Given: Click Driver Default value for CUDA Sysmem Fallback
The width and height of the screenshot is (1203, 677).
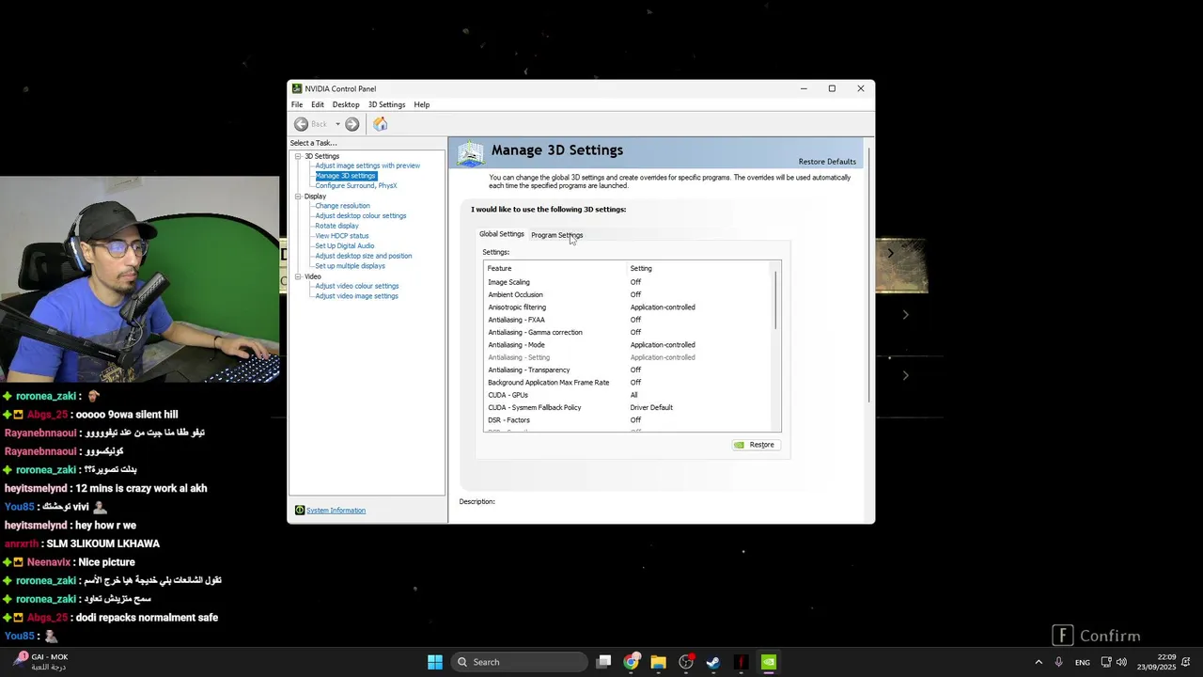Looking at the screenshot, I should coord(651,408).
